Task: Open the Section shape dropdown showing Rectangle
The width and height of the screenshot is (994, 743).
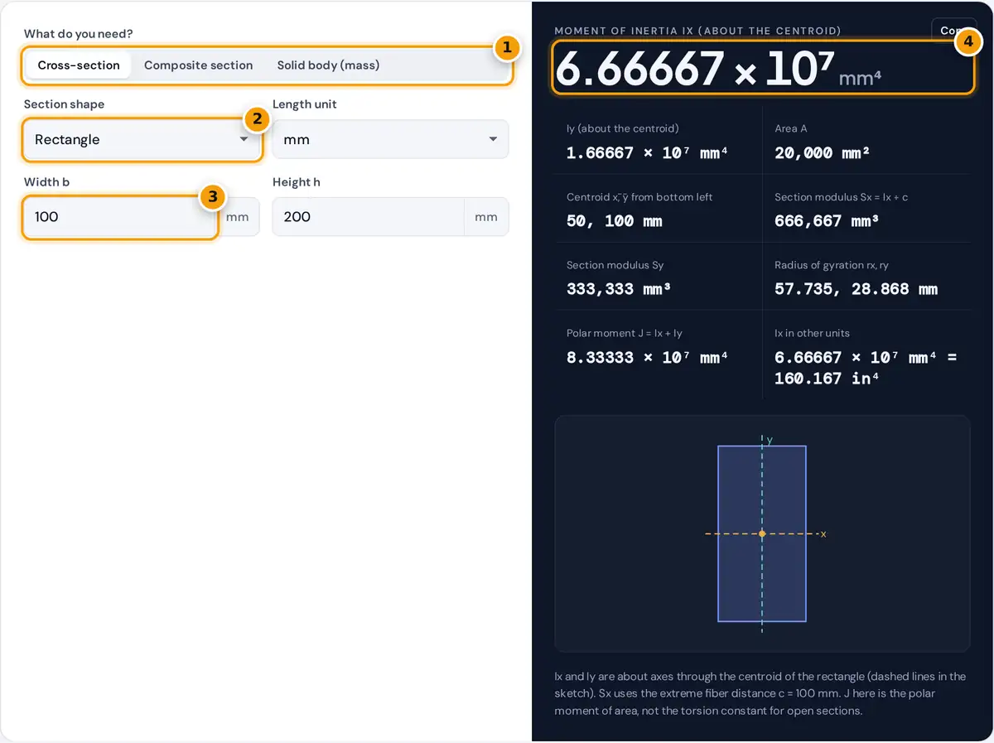Action: [142, 139]
